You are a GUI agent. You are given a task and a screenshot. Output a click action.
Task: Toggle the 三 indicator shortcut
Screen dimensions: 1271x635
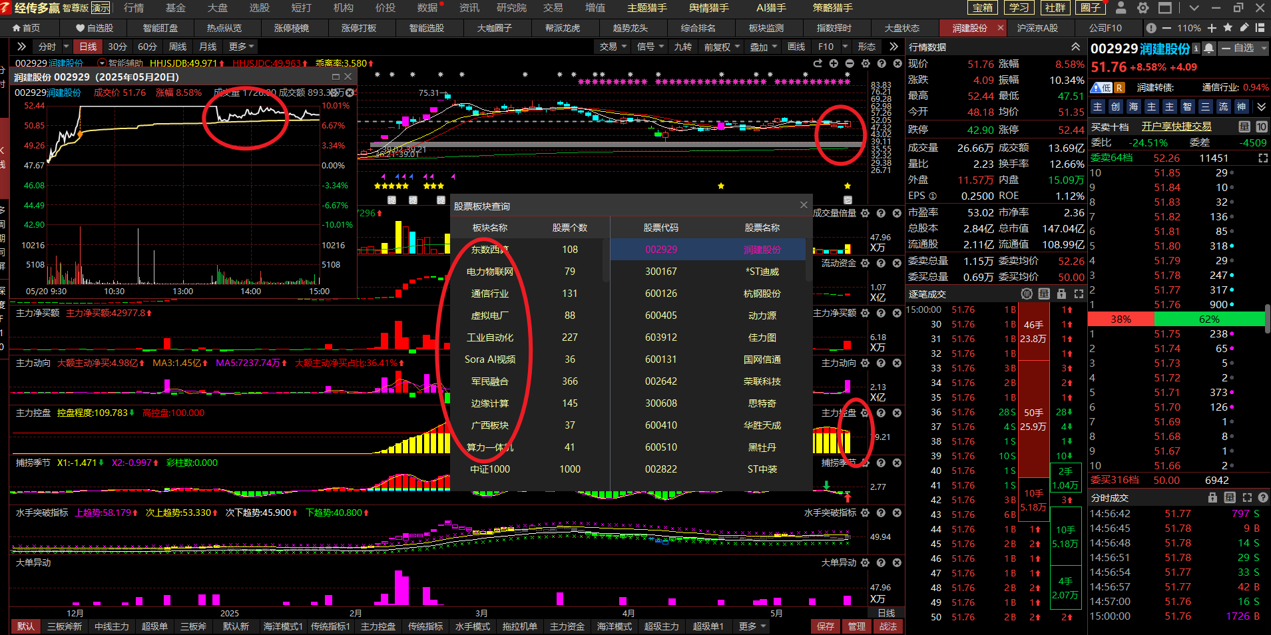(x=1206, y=106)
